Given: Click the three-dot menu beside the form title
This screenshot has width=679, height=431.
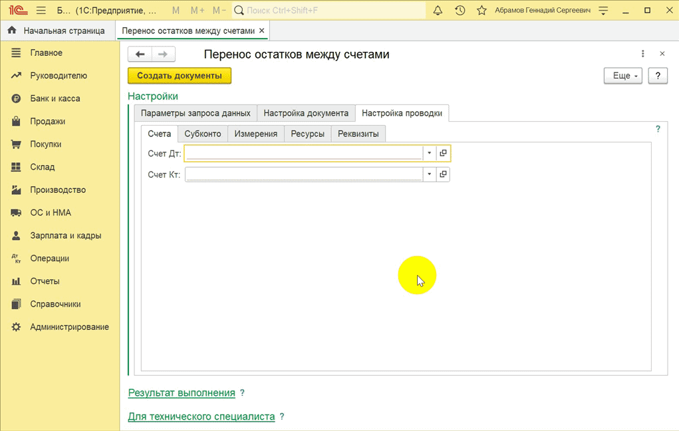Looking at the screenshot, I should (642, 54).
